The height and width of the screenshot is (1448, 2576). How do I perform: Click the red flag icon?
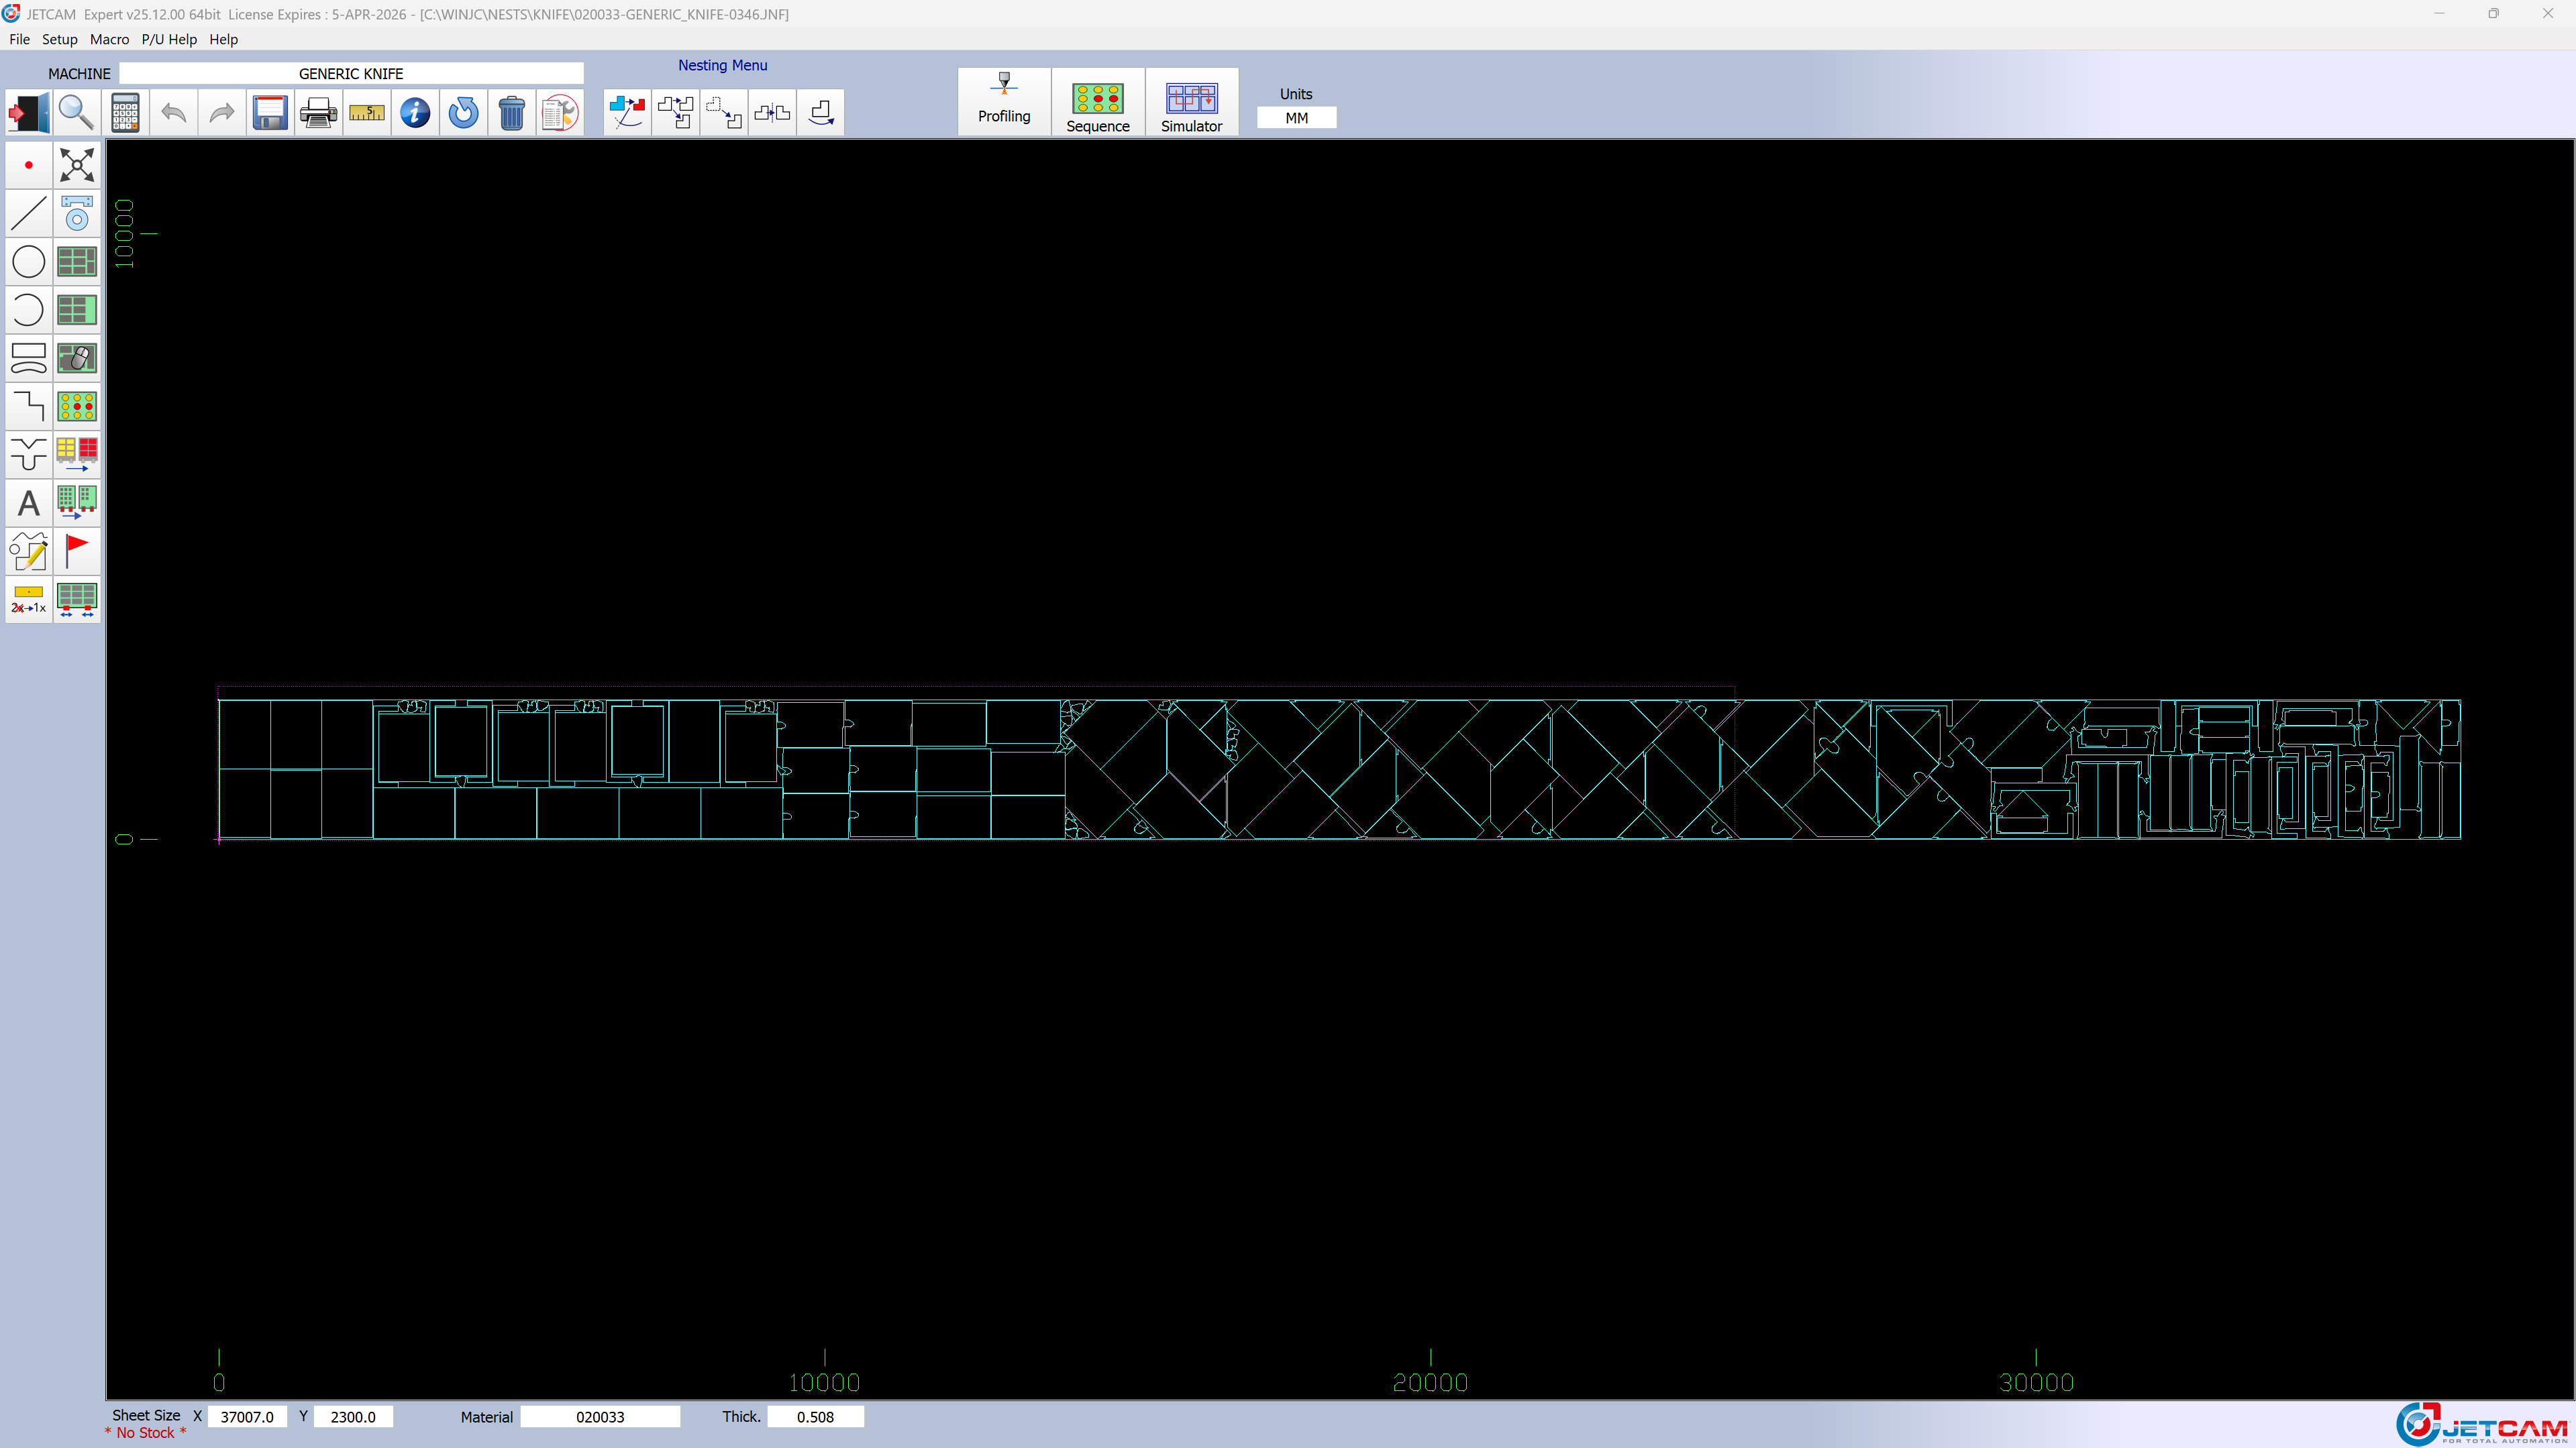pyautogui.click(x=77, y=551)
